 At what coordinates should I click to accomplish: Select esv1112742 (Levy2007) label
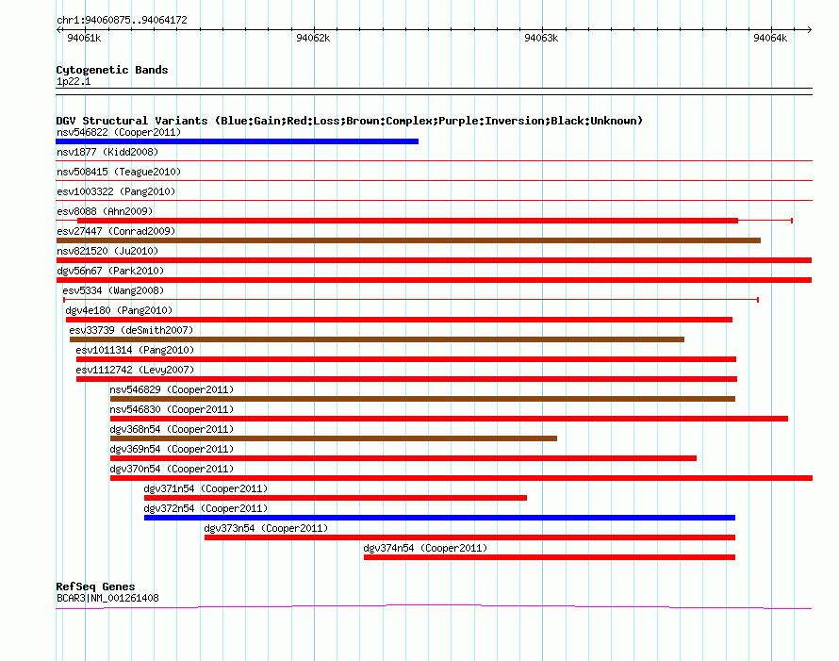coord(135,370)
